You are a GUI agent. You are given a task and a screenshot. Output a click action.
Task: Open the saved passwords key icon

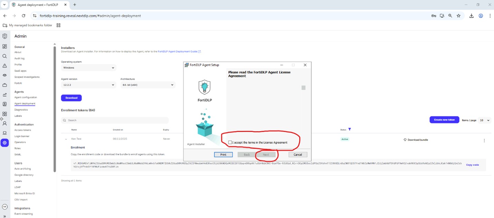click(434, 15)
